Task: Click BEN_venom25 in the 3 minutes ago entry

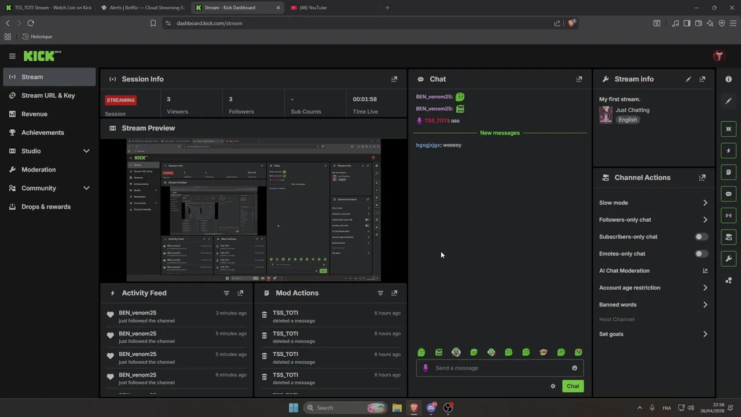Action: [137, 313]
